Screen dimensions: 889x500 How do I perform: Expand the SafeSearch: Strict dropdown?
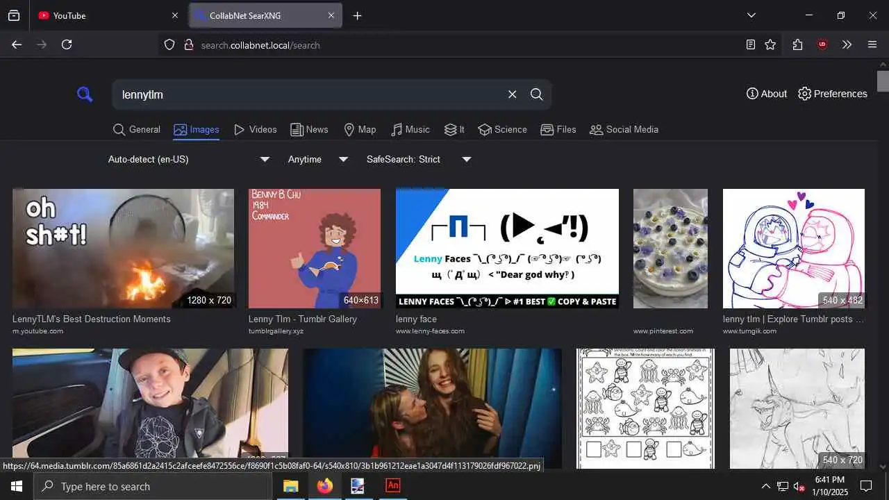(x=419, y=160)
